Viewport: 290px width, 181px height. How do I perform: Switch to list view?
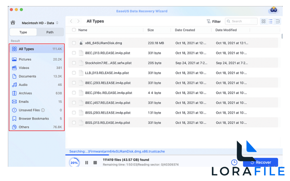point(271,21)
